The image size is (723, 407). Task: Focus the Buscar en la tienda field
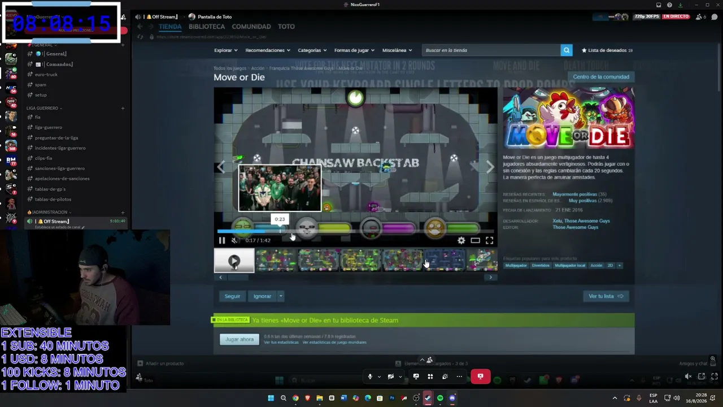point(491,50)
